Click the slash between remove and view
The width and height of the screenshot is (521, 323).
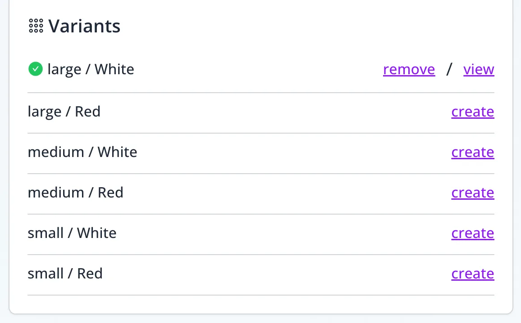(449, 69)
